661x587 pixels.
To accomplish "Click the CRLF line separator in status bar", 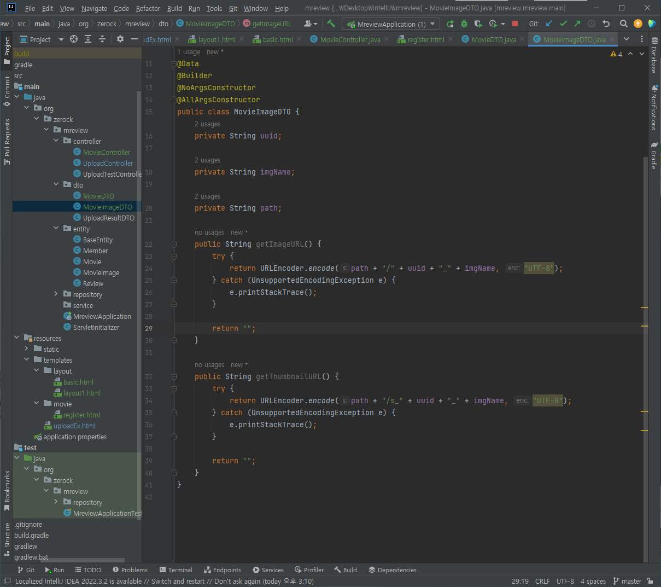I will (x=543, y=581).
